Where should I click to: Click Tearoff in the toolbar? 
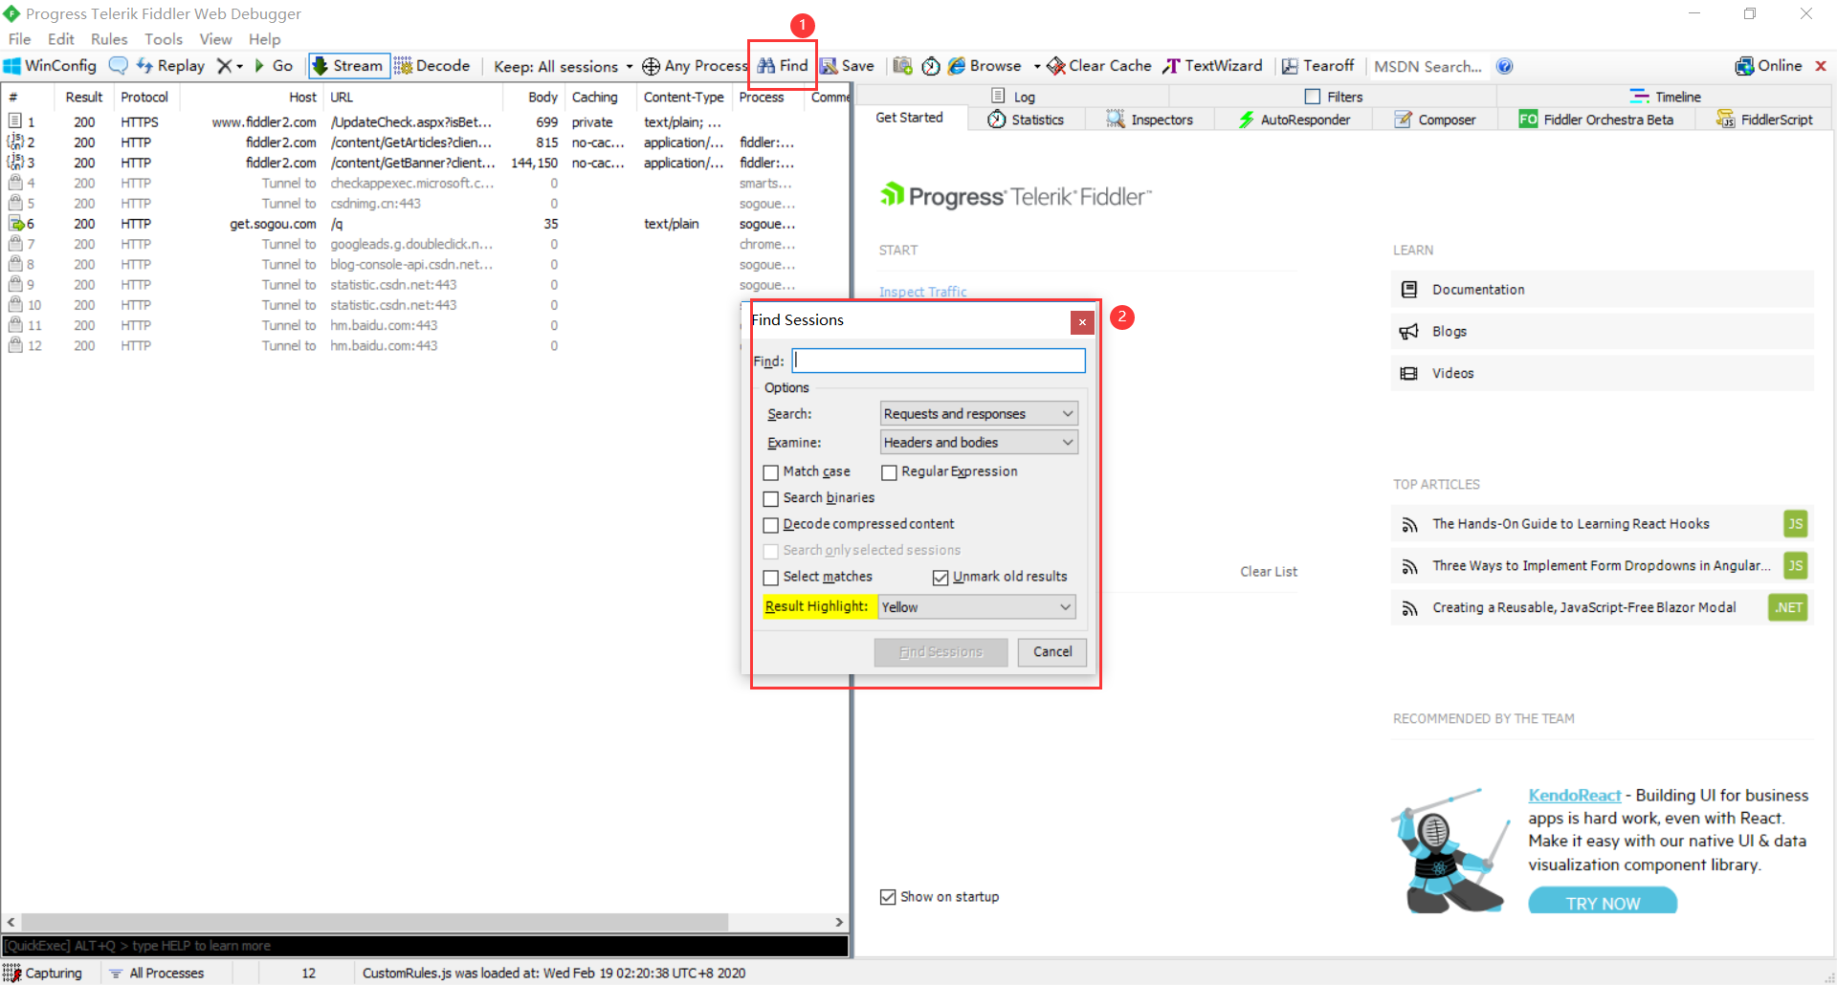pyautogui.click(x=1318, y=66)
